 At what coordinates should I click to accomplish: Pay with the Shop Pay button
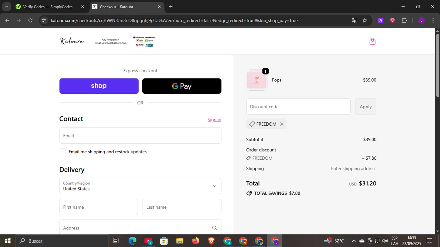click(99, 86)
